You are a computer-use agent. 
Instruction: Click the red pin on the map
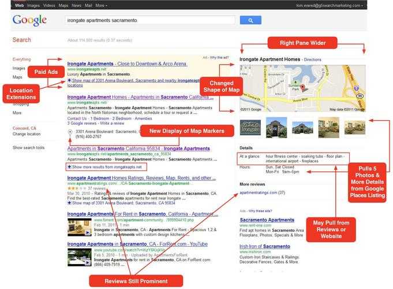pos(303,88)
